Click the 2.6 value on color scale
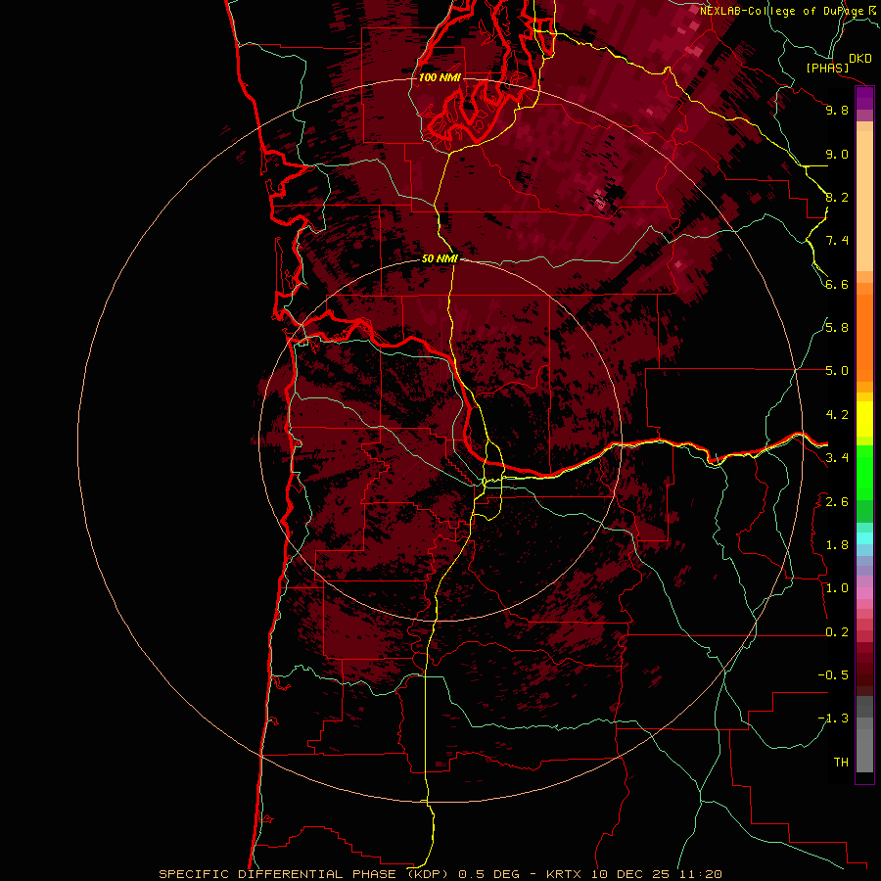The image size is (881, 881). point(837,502)
